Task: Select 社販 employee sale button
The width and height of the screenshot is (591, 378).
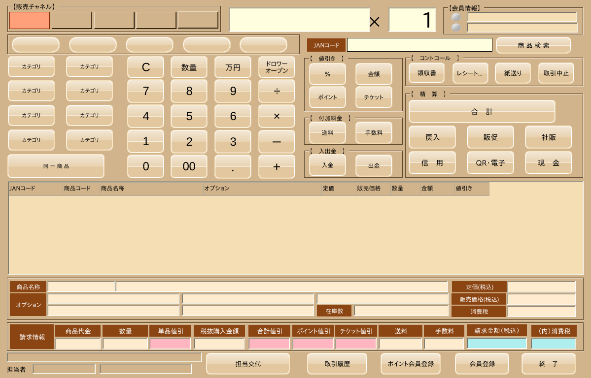Action: 549,137
